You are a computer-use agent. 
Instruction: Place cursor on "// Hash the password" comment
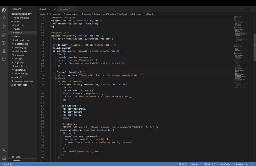[70, 82]
